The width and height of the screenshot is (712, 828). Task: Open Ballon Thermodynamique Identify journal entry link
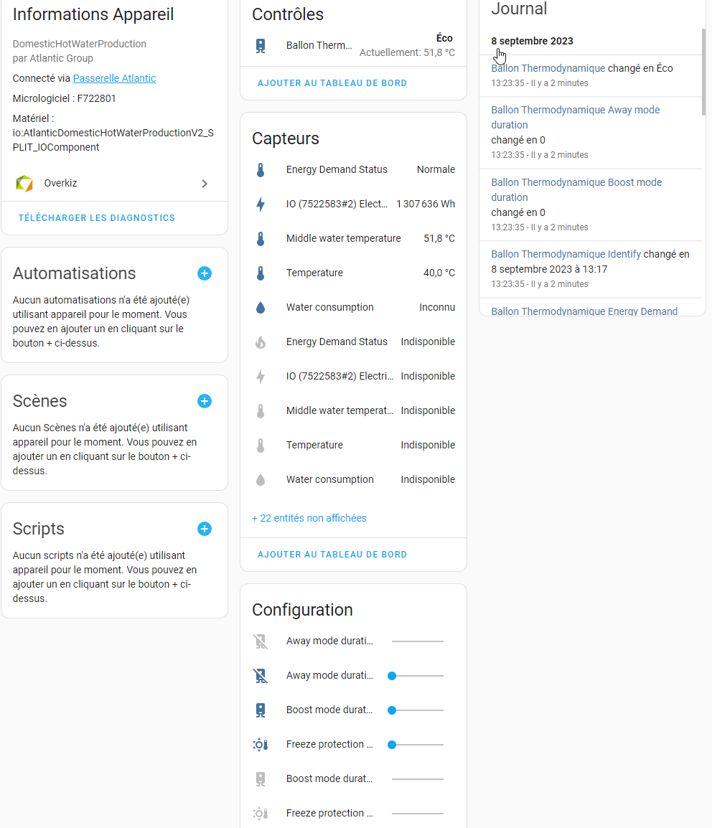(x=566, y=254)
